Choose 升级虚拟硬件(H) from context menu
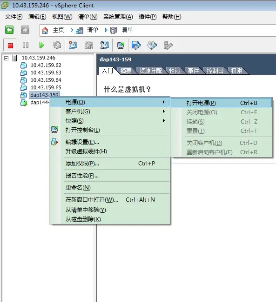The image size is (276, 302). 110,151
